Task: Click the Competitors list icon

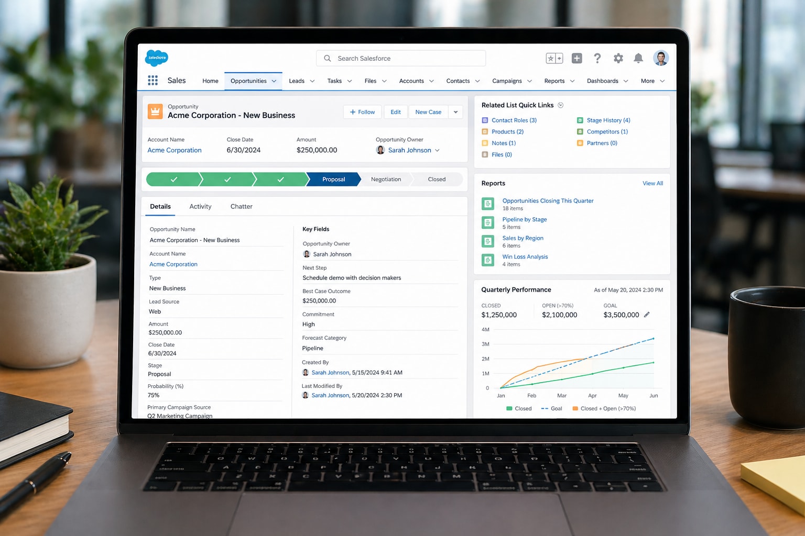Action: pos(580,132)
